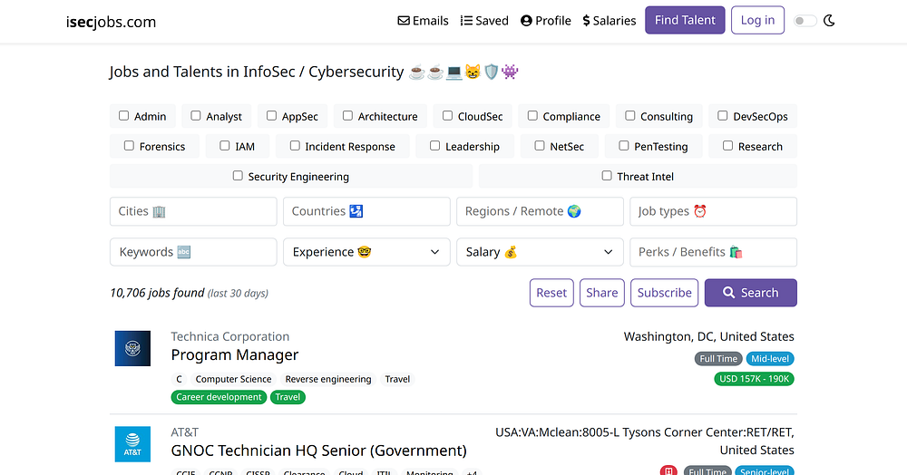Viewport: 907px width, 475px height.
Task: Go to the isecjobs.com home link
Action: tap(111, 22)
